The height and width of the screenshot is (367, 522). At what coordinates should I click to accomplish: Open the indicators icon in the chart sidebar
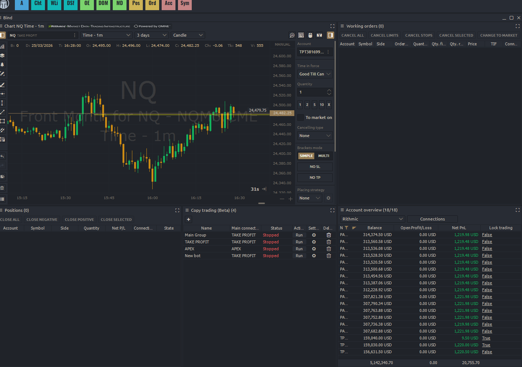tap(2, 46)
